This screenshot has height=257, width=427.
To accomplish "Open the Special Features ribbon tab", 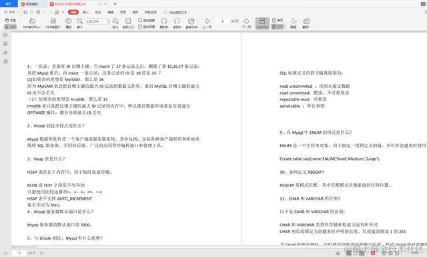I will pyautogui.click(x=151, y=12).
